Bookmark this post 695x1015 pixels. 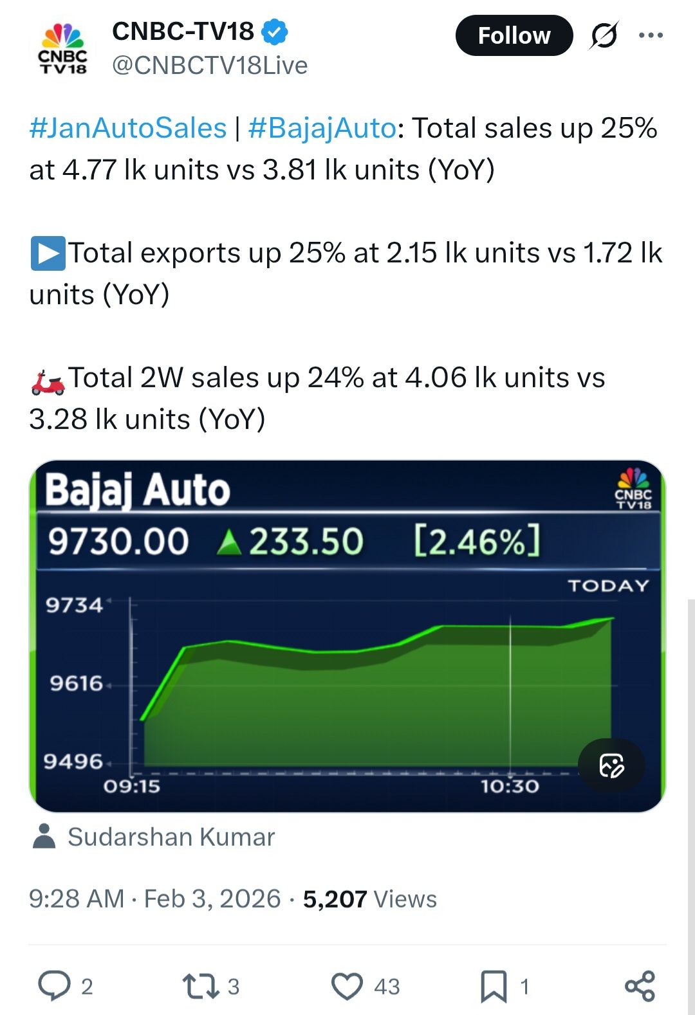494,985
